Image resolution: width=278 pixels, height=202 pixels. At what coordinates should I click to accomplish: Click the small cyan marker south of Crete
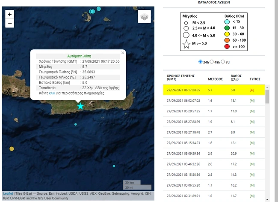point(76,124)
